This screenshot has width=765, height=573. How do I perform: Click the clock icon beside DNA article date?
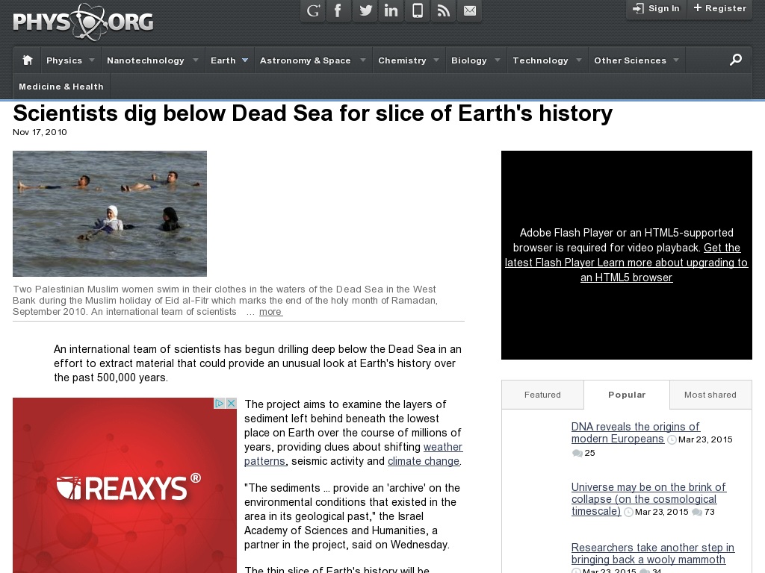click(x=672, y=440)
